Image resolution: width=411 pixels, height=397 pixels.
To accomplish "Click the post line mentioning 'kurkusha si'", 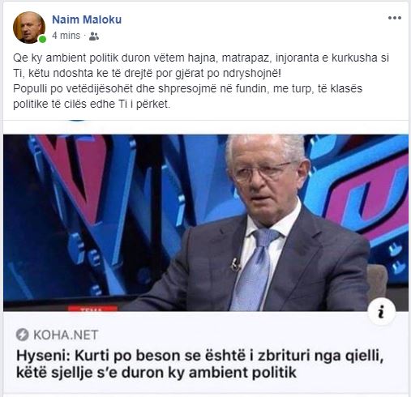I will pos(201,58).
